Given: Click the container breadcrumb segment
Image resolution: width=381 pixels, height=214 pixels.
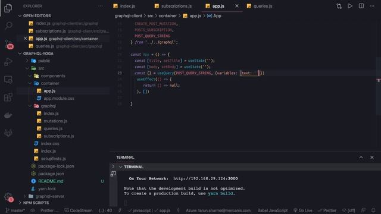Looking at the screenshot, I should tap(168, 16).
